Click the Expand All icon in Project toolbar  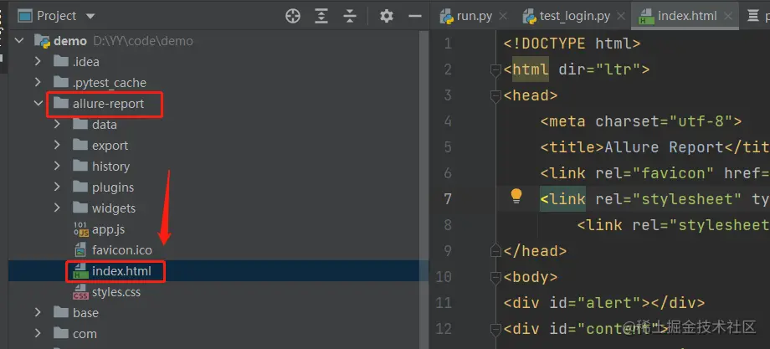321,16
